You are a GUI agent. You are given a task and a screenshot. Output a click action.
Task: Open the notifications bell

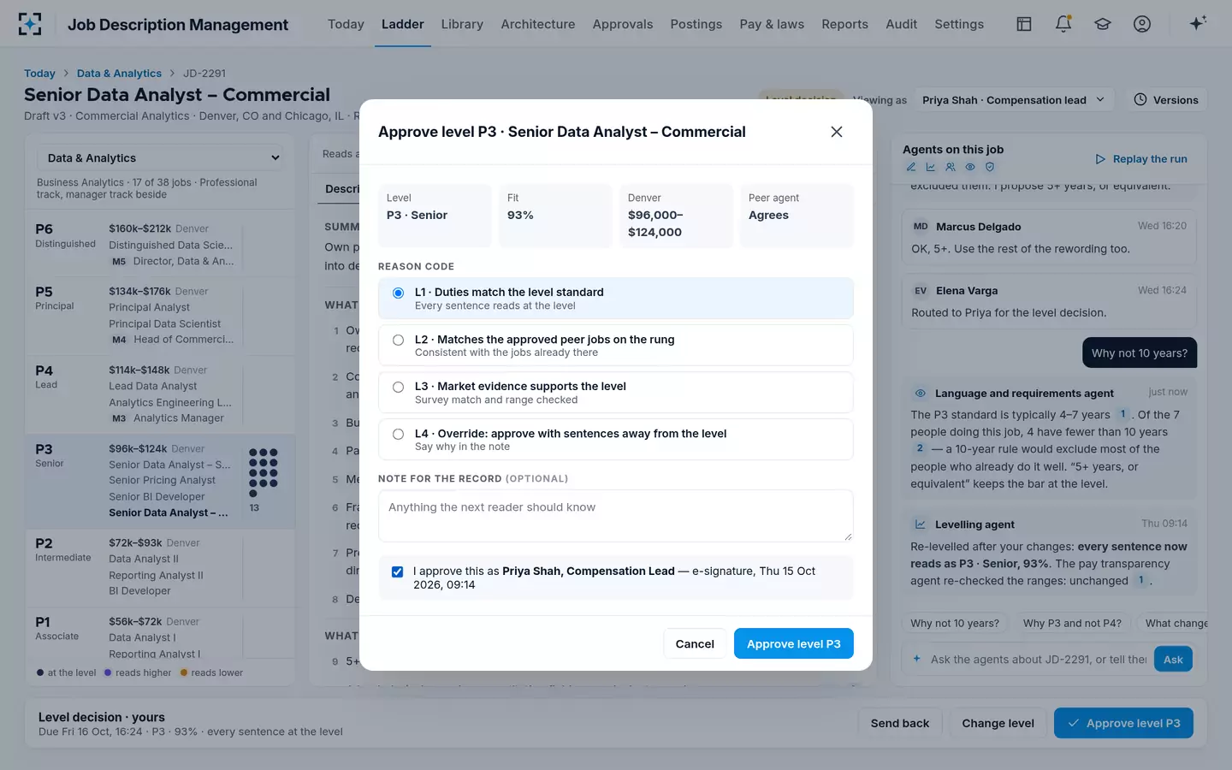1063,24
